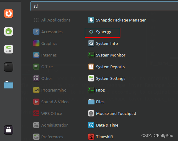Image resolution: width=178 pixels, height=141 pixels.
Task: Click the Files result folder icon
Action: click(91, 102)
